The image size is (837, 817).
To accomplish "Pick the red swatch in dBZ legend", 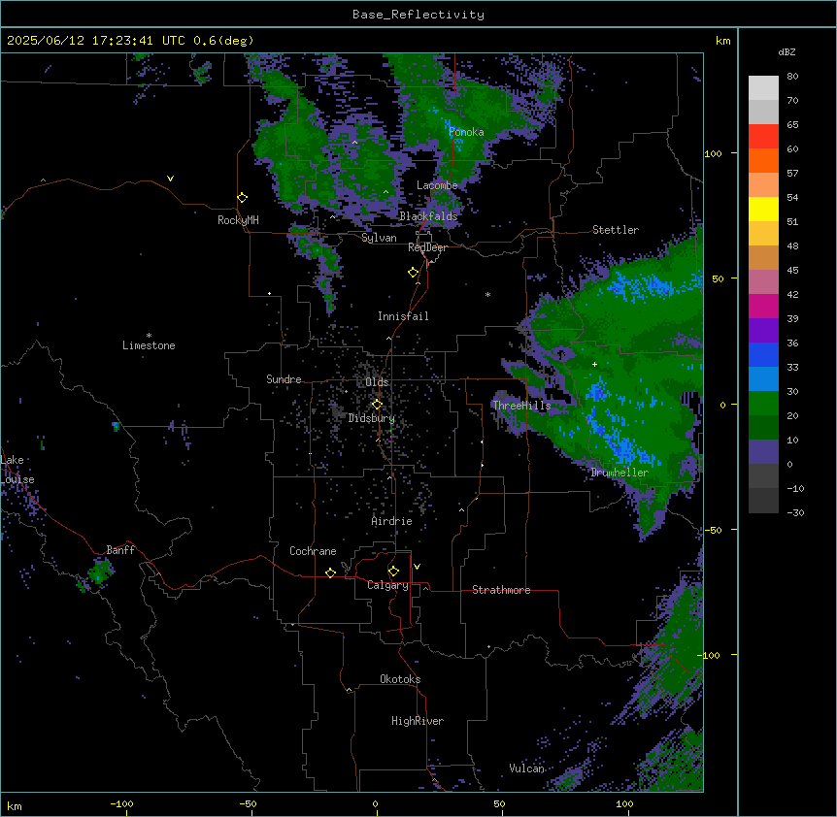I will point(763,137).
